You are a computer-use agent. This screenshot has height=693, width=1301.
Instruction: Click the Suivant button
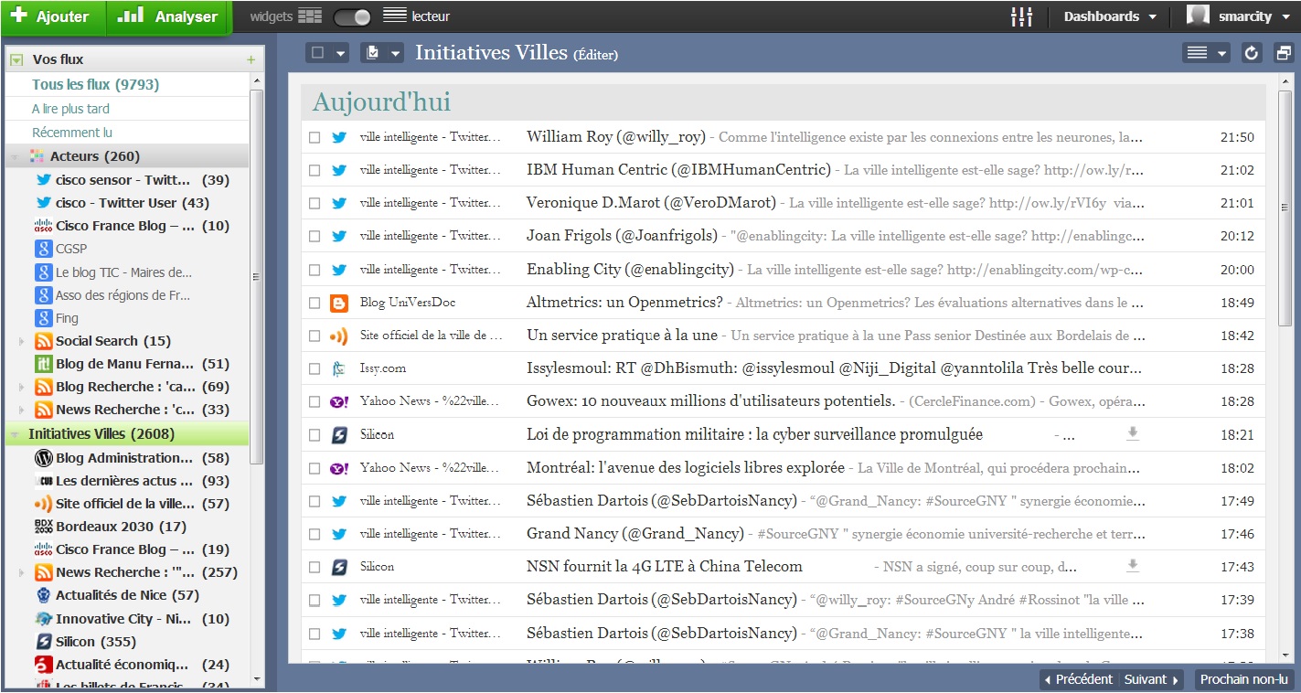(x=1151, y=680)
